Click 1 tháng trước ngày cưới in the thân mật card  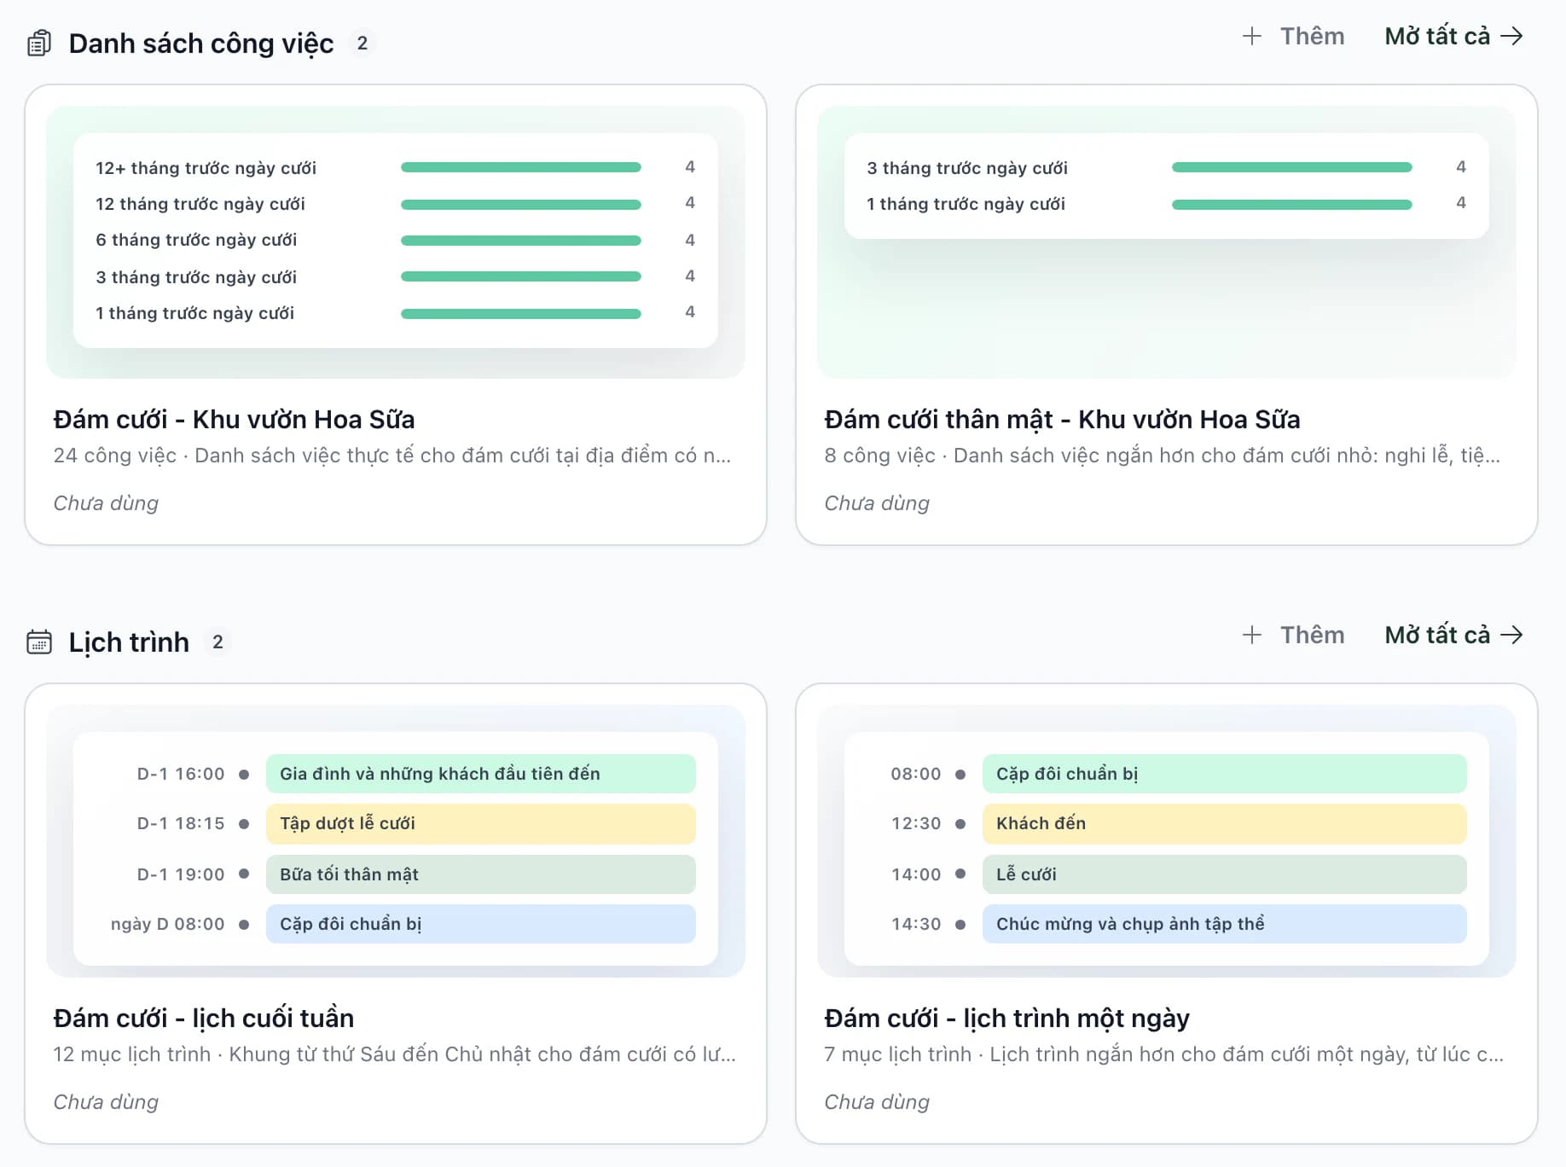point(966,204)
